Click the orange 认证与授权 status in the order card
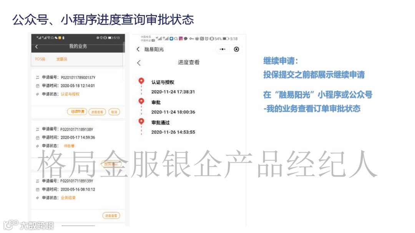The image size is (415, 233). pos(70,94)
